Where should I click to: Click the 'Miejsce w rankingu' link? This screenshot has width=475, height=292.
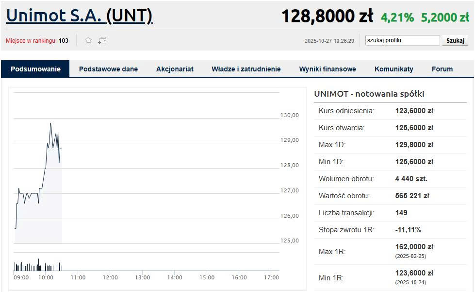[x=31, y=41]
